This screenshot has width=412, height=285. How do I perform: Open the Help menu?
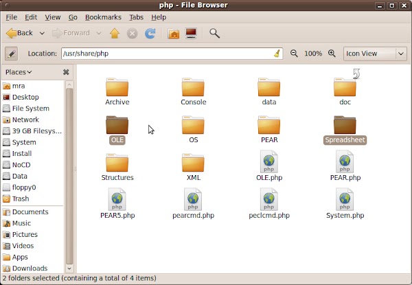coord(159,17)
